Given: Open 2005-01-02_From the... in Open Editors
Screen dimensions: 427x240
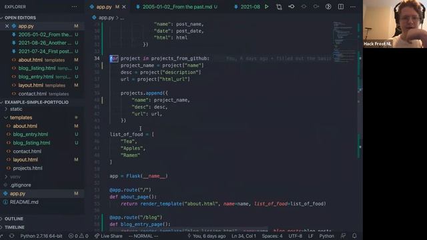Looking at the screenshot, I should 45,35.
